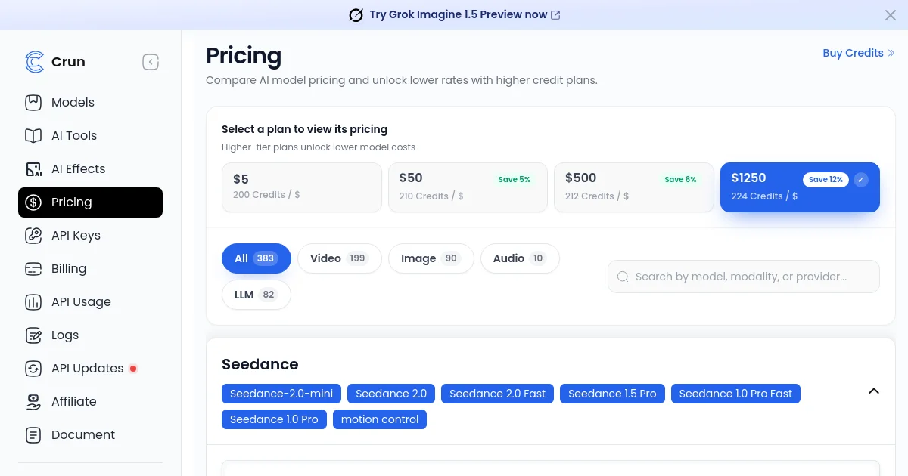Viewport: 908px width, 476px height.
Task: Filter by Video models
Action: click(x=340, y=258)
